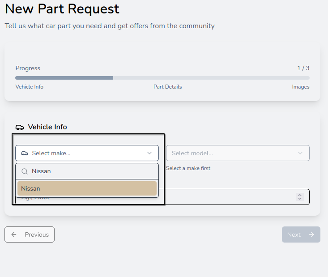
Task: Click the Images step label
Action: pyautogui.click(x=301, y=87)
